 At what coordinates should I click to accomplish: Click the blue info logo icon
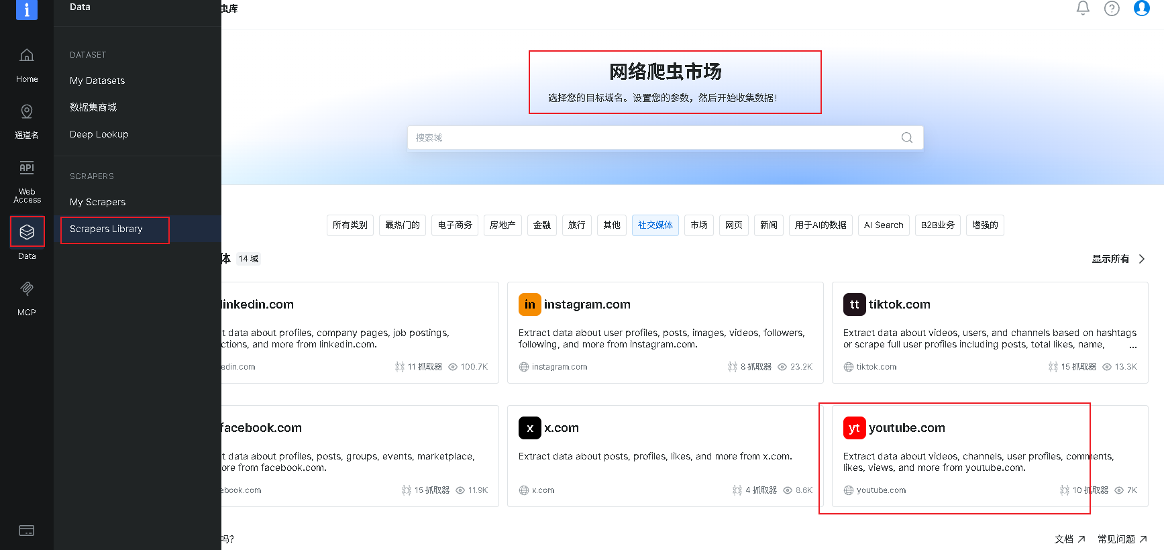27,9
